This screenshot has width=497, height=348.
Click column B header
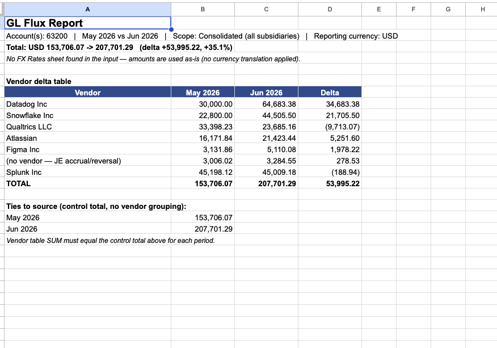(203, 9)
